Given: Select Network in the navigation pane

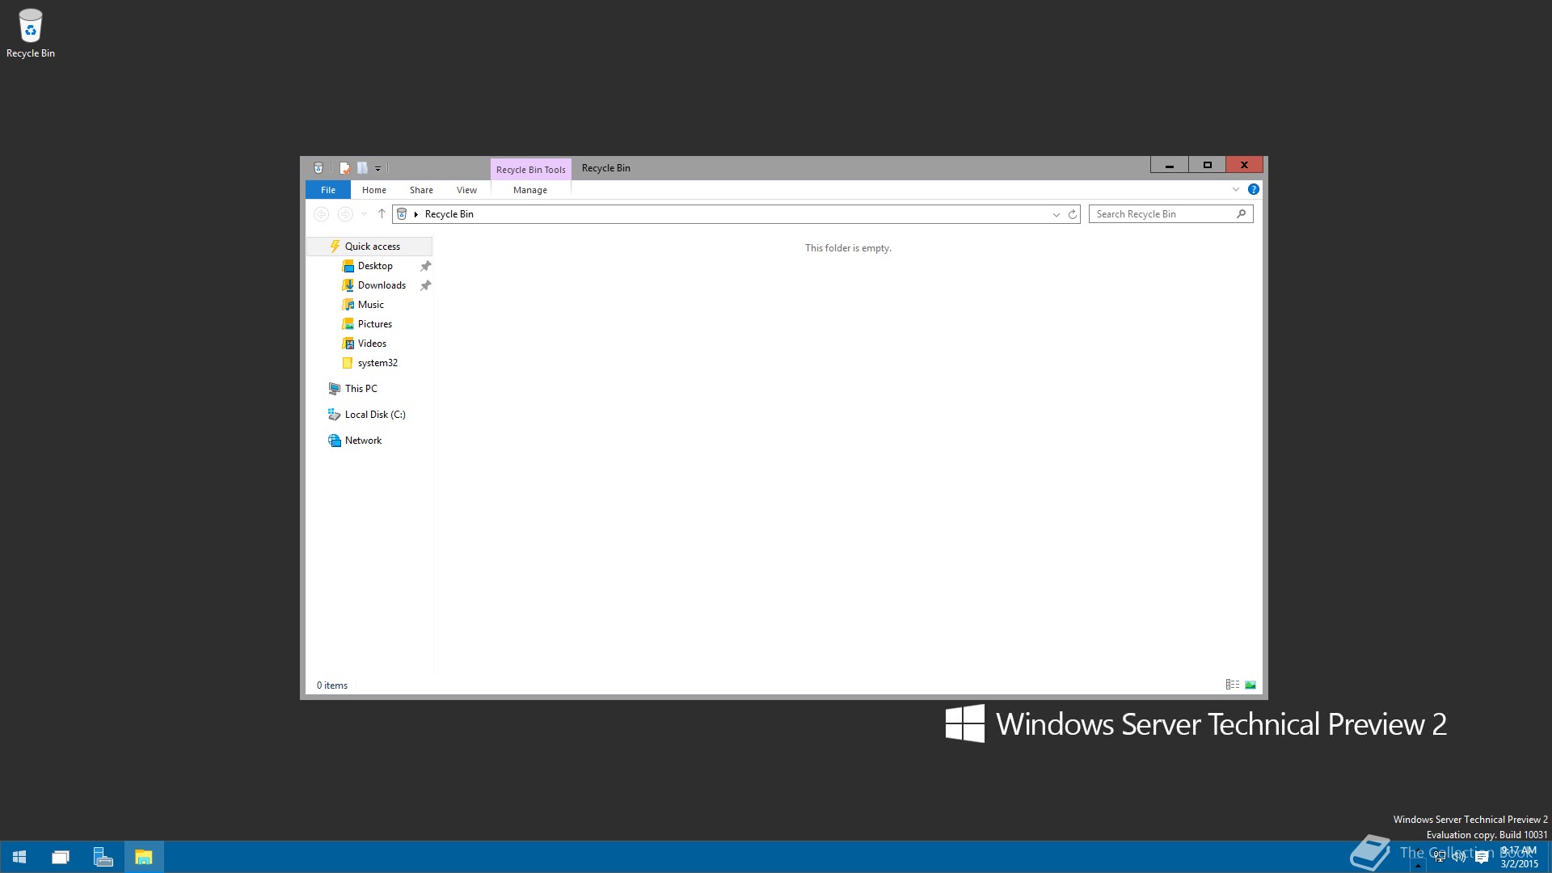Looking at the screenshot, I should coord(363,441).
